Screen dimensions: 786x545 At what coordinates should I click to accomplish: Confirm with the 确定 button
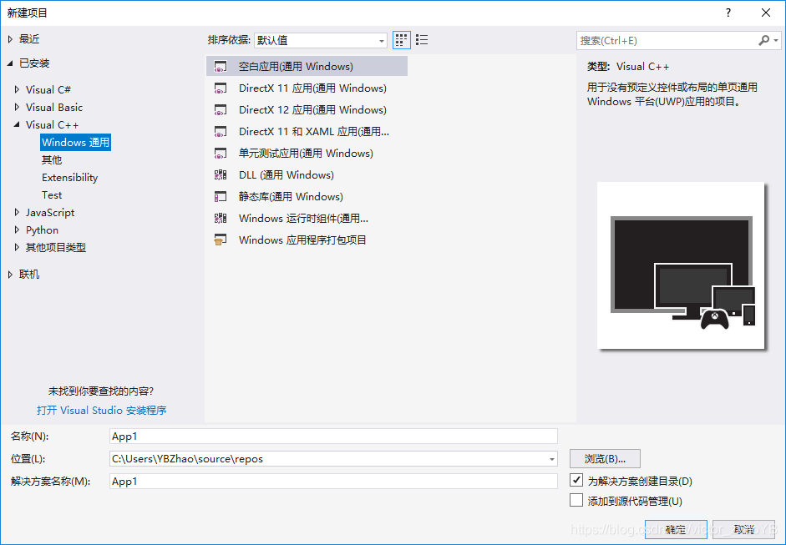676,529
